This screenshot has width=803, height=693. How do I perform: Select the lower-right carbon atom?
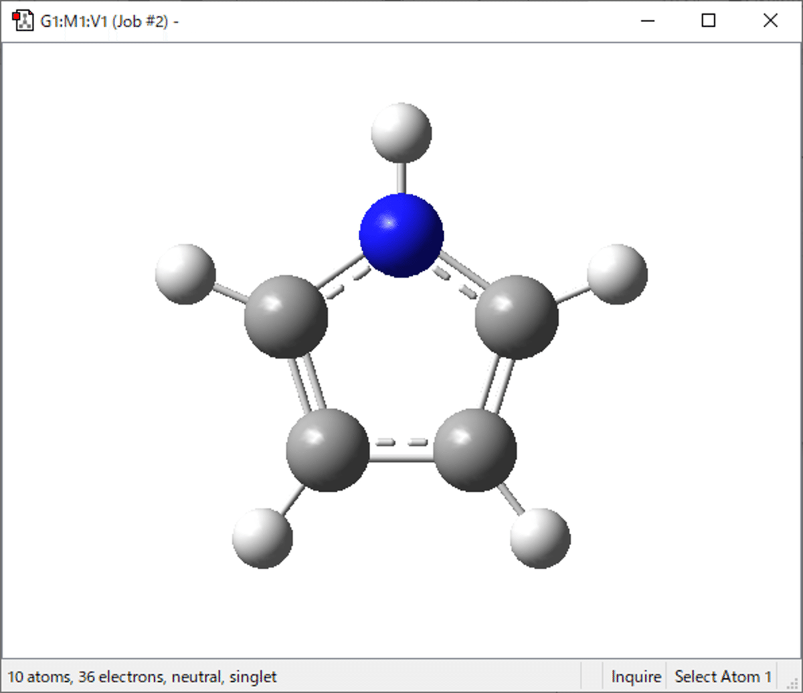(x=476, y=450)
